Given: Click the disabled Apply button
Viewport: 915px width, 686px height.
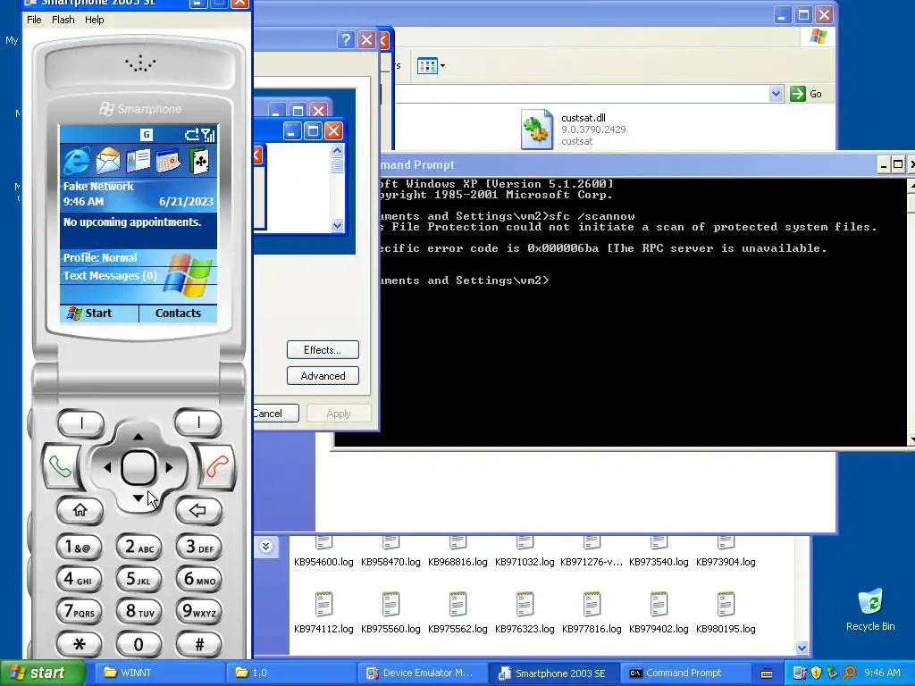Looking at the screenshot, I should coord(339,414).
